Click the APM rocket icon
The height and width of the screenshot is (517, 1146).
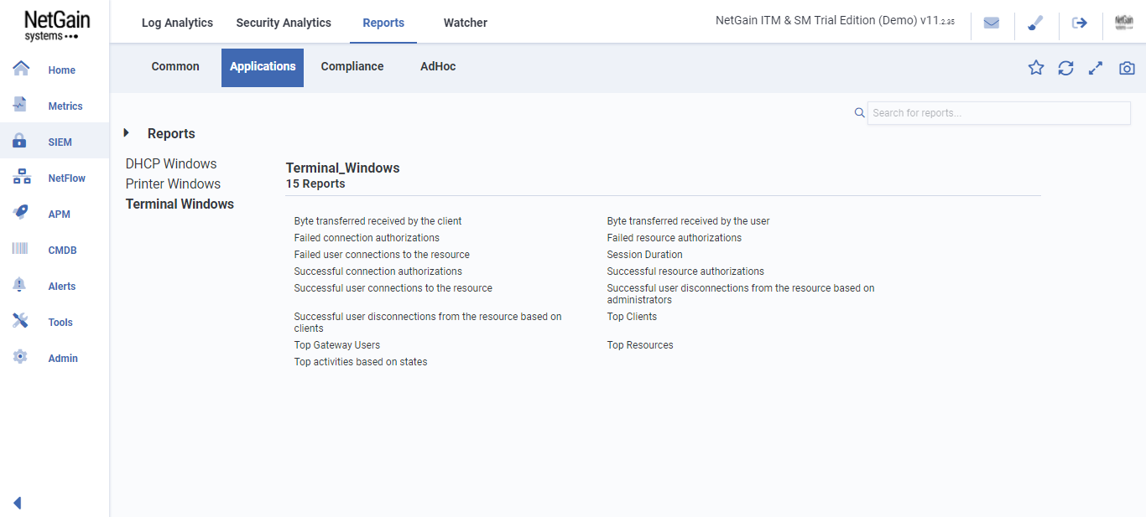(21, 213)
